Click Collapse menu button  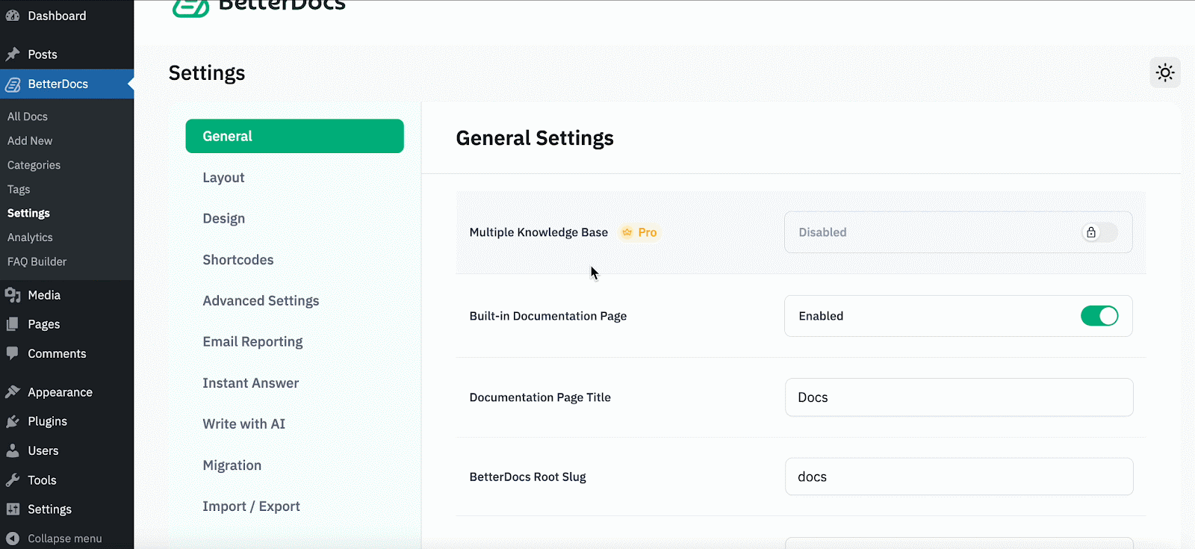66,539
